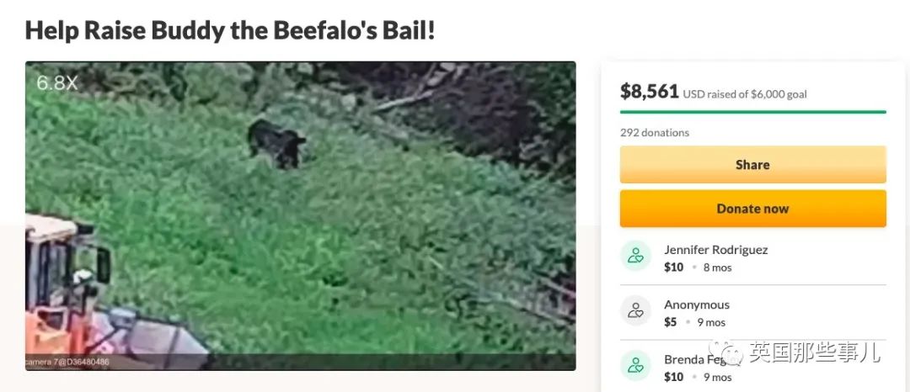Screen dimensions: 910x392
Task: Click the Anonymous donor avatar icon
Action: (635, 310)
